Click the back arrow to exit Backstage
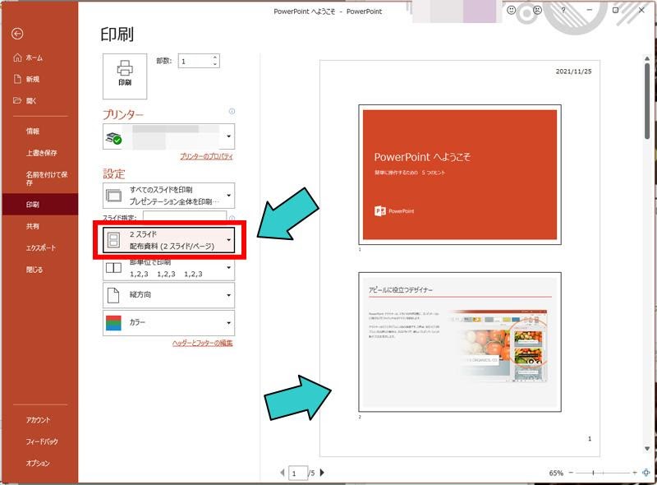The image size is (657, 485). point(17,34)
